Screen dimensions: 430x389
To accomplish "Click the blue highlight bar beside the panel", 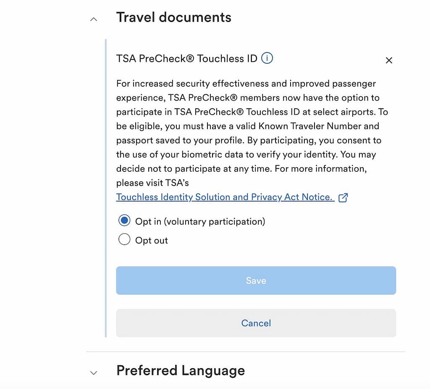I will (106, 189).
